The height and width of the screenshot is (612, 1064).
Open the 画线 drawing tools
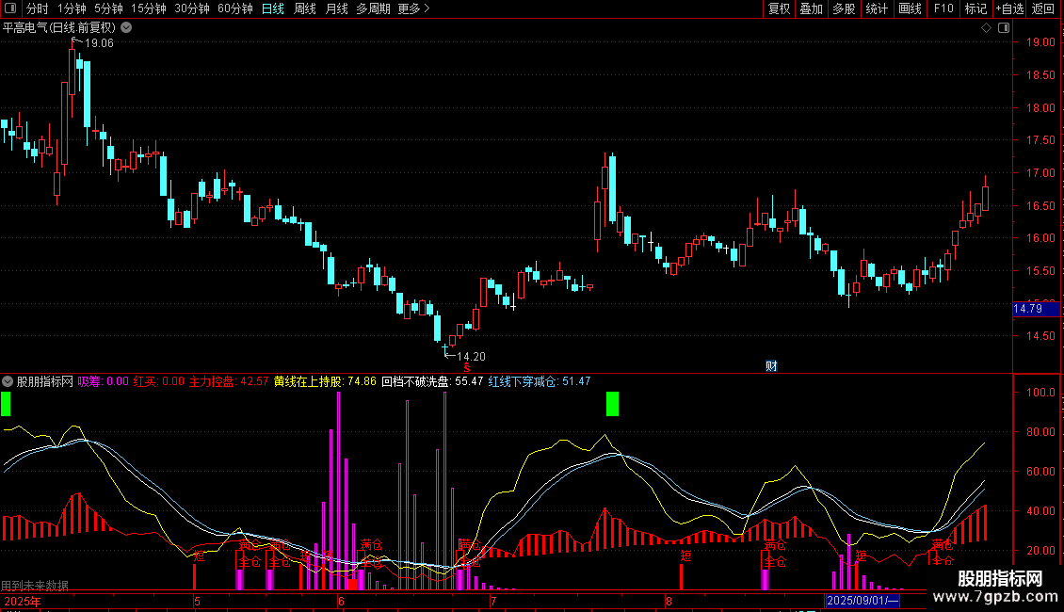pyautogui.click(x=910, y=8)
